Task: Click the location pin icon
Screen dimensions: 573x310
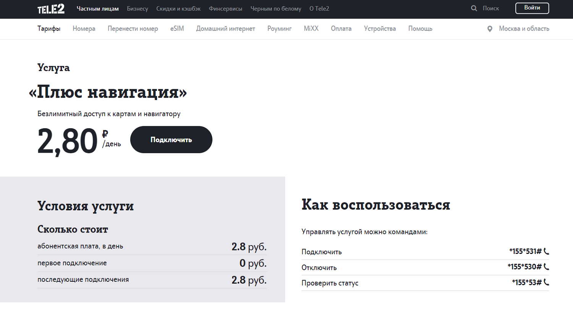Action: (x=490, y=29)
